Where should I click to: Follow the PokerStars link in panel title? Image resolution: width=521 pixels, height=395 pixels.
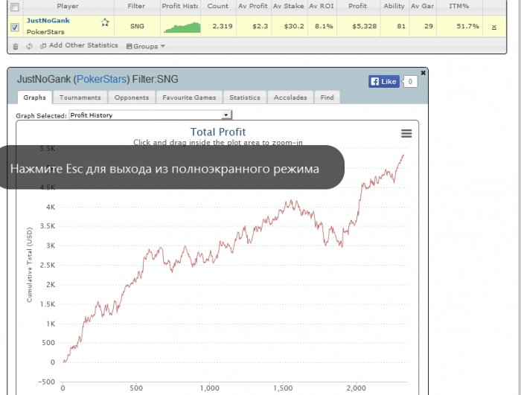pyautogui.click(x=102, y=79)
